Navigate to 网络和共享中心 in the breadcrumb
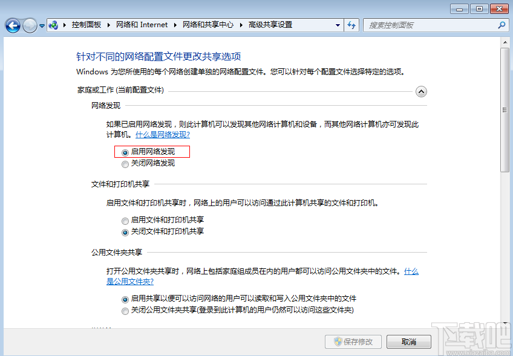513x356 pixels. (x=208, y=25)
